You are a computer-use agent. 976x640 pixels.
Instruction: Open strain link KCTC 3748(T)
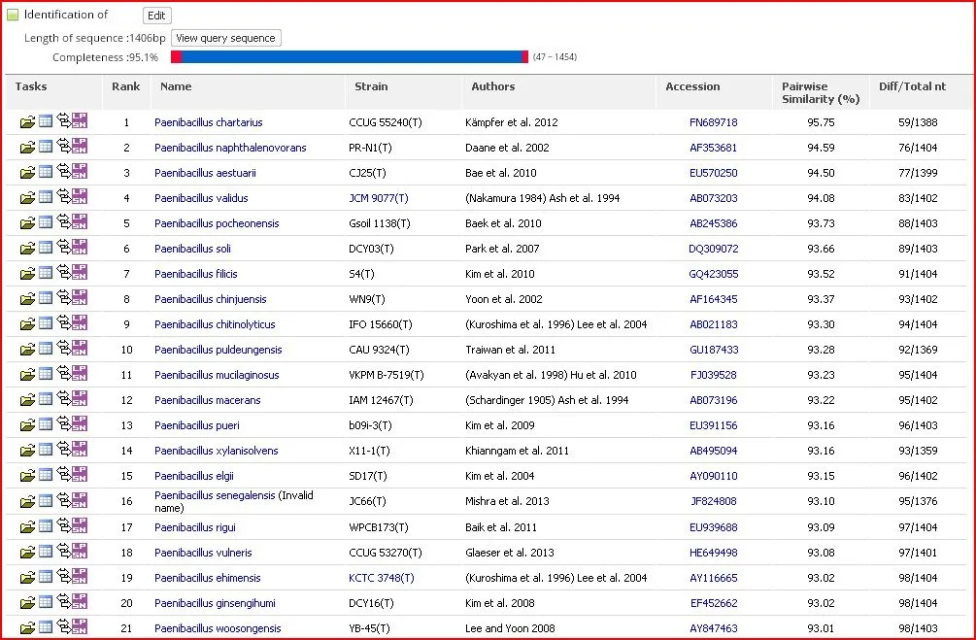[x=381, y=578]
